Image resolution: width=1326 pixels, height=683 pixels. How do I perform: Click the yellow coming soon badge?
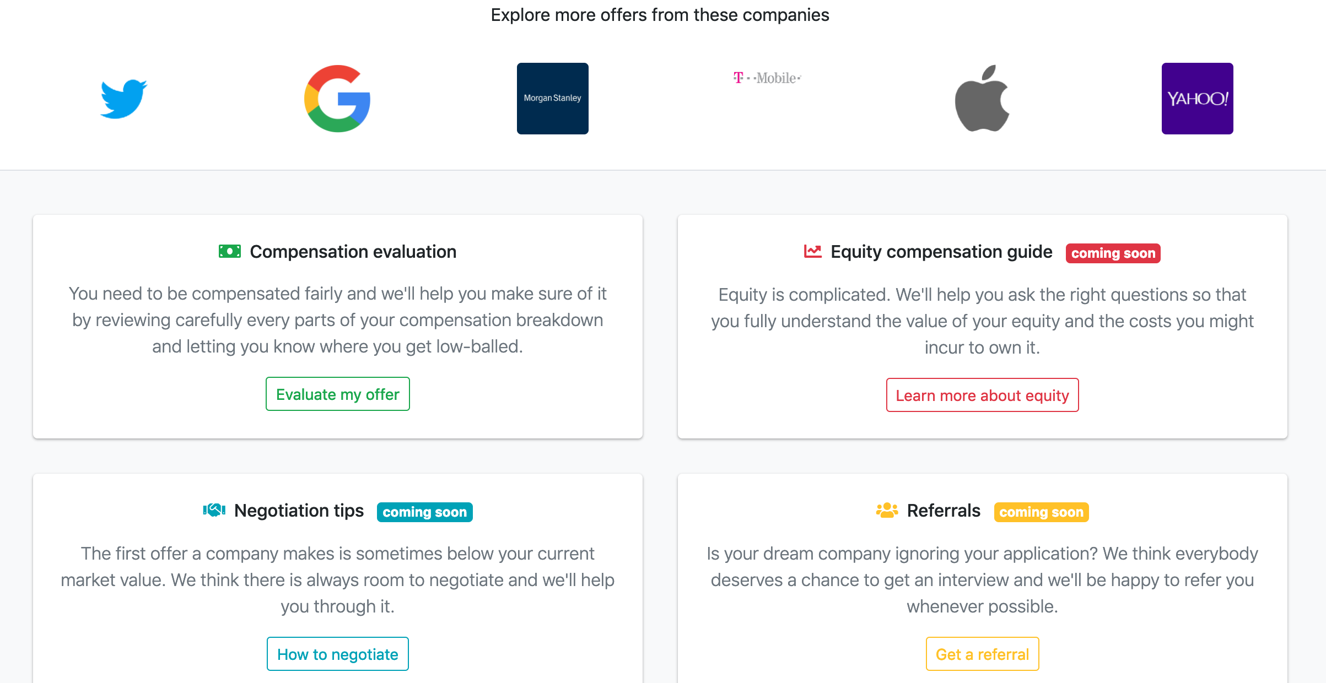pos(1041,512)
